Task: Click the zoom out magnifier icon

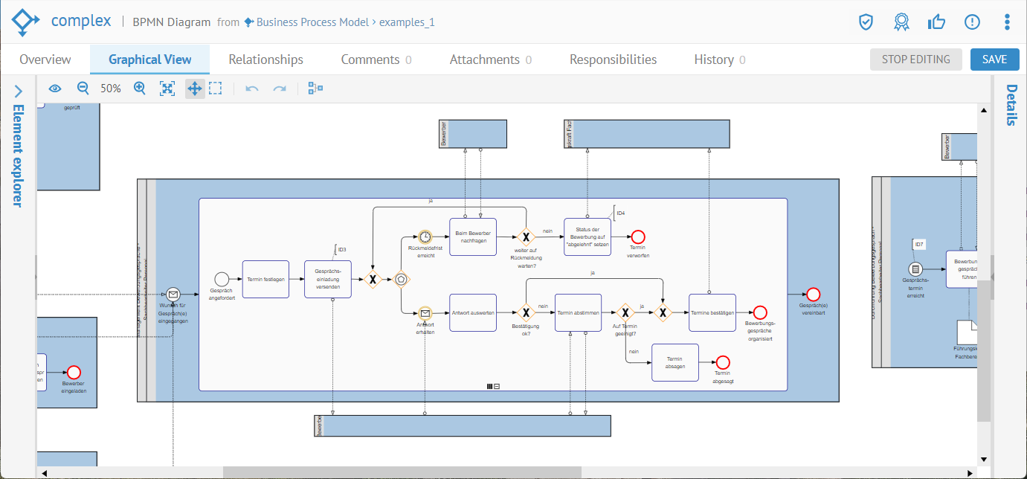Action: click(x=83, y=89)
